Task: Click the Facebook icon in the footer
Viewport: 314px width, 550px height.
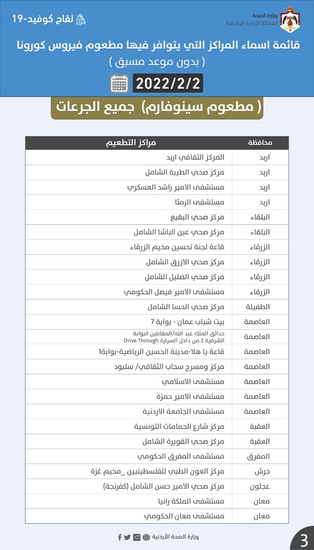Action: pos(120,537)
